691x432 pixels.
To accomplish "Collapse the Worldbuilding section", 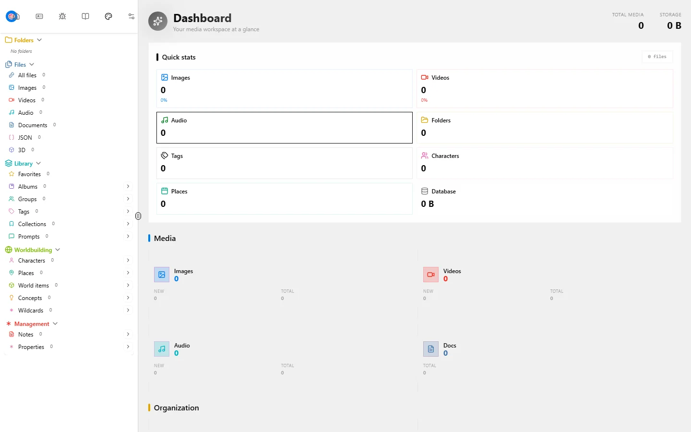I will (x=58, y=250).
